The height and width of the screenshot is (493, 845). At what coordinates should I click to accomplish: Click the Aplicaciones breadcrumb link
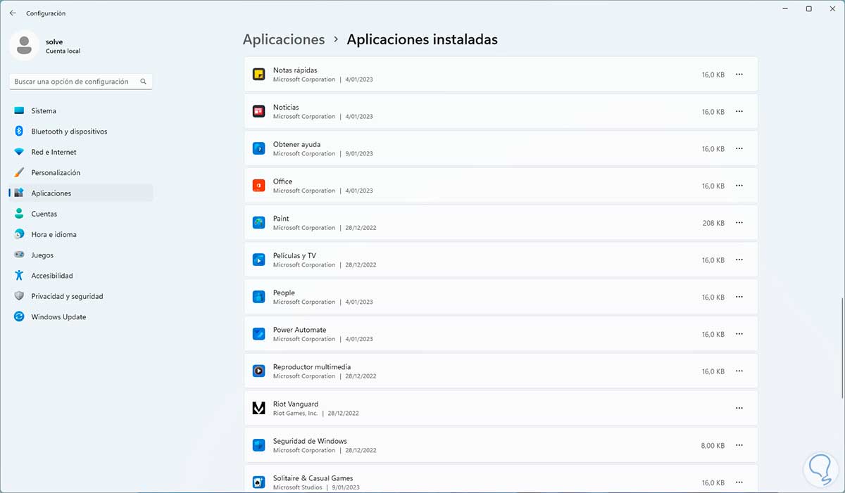pyautogui.click(x=284, y=39)
